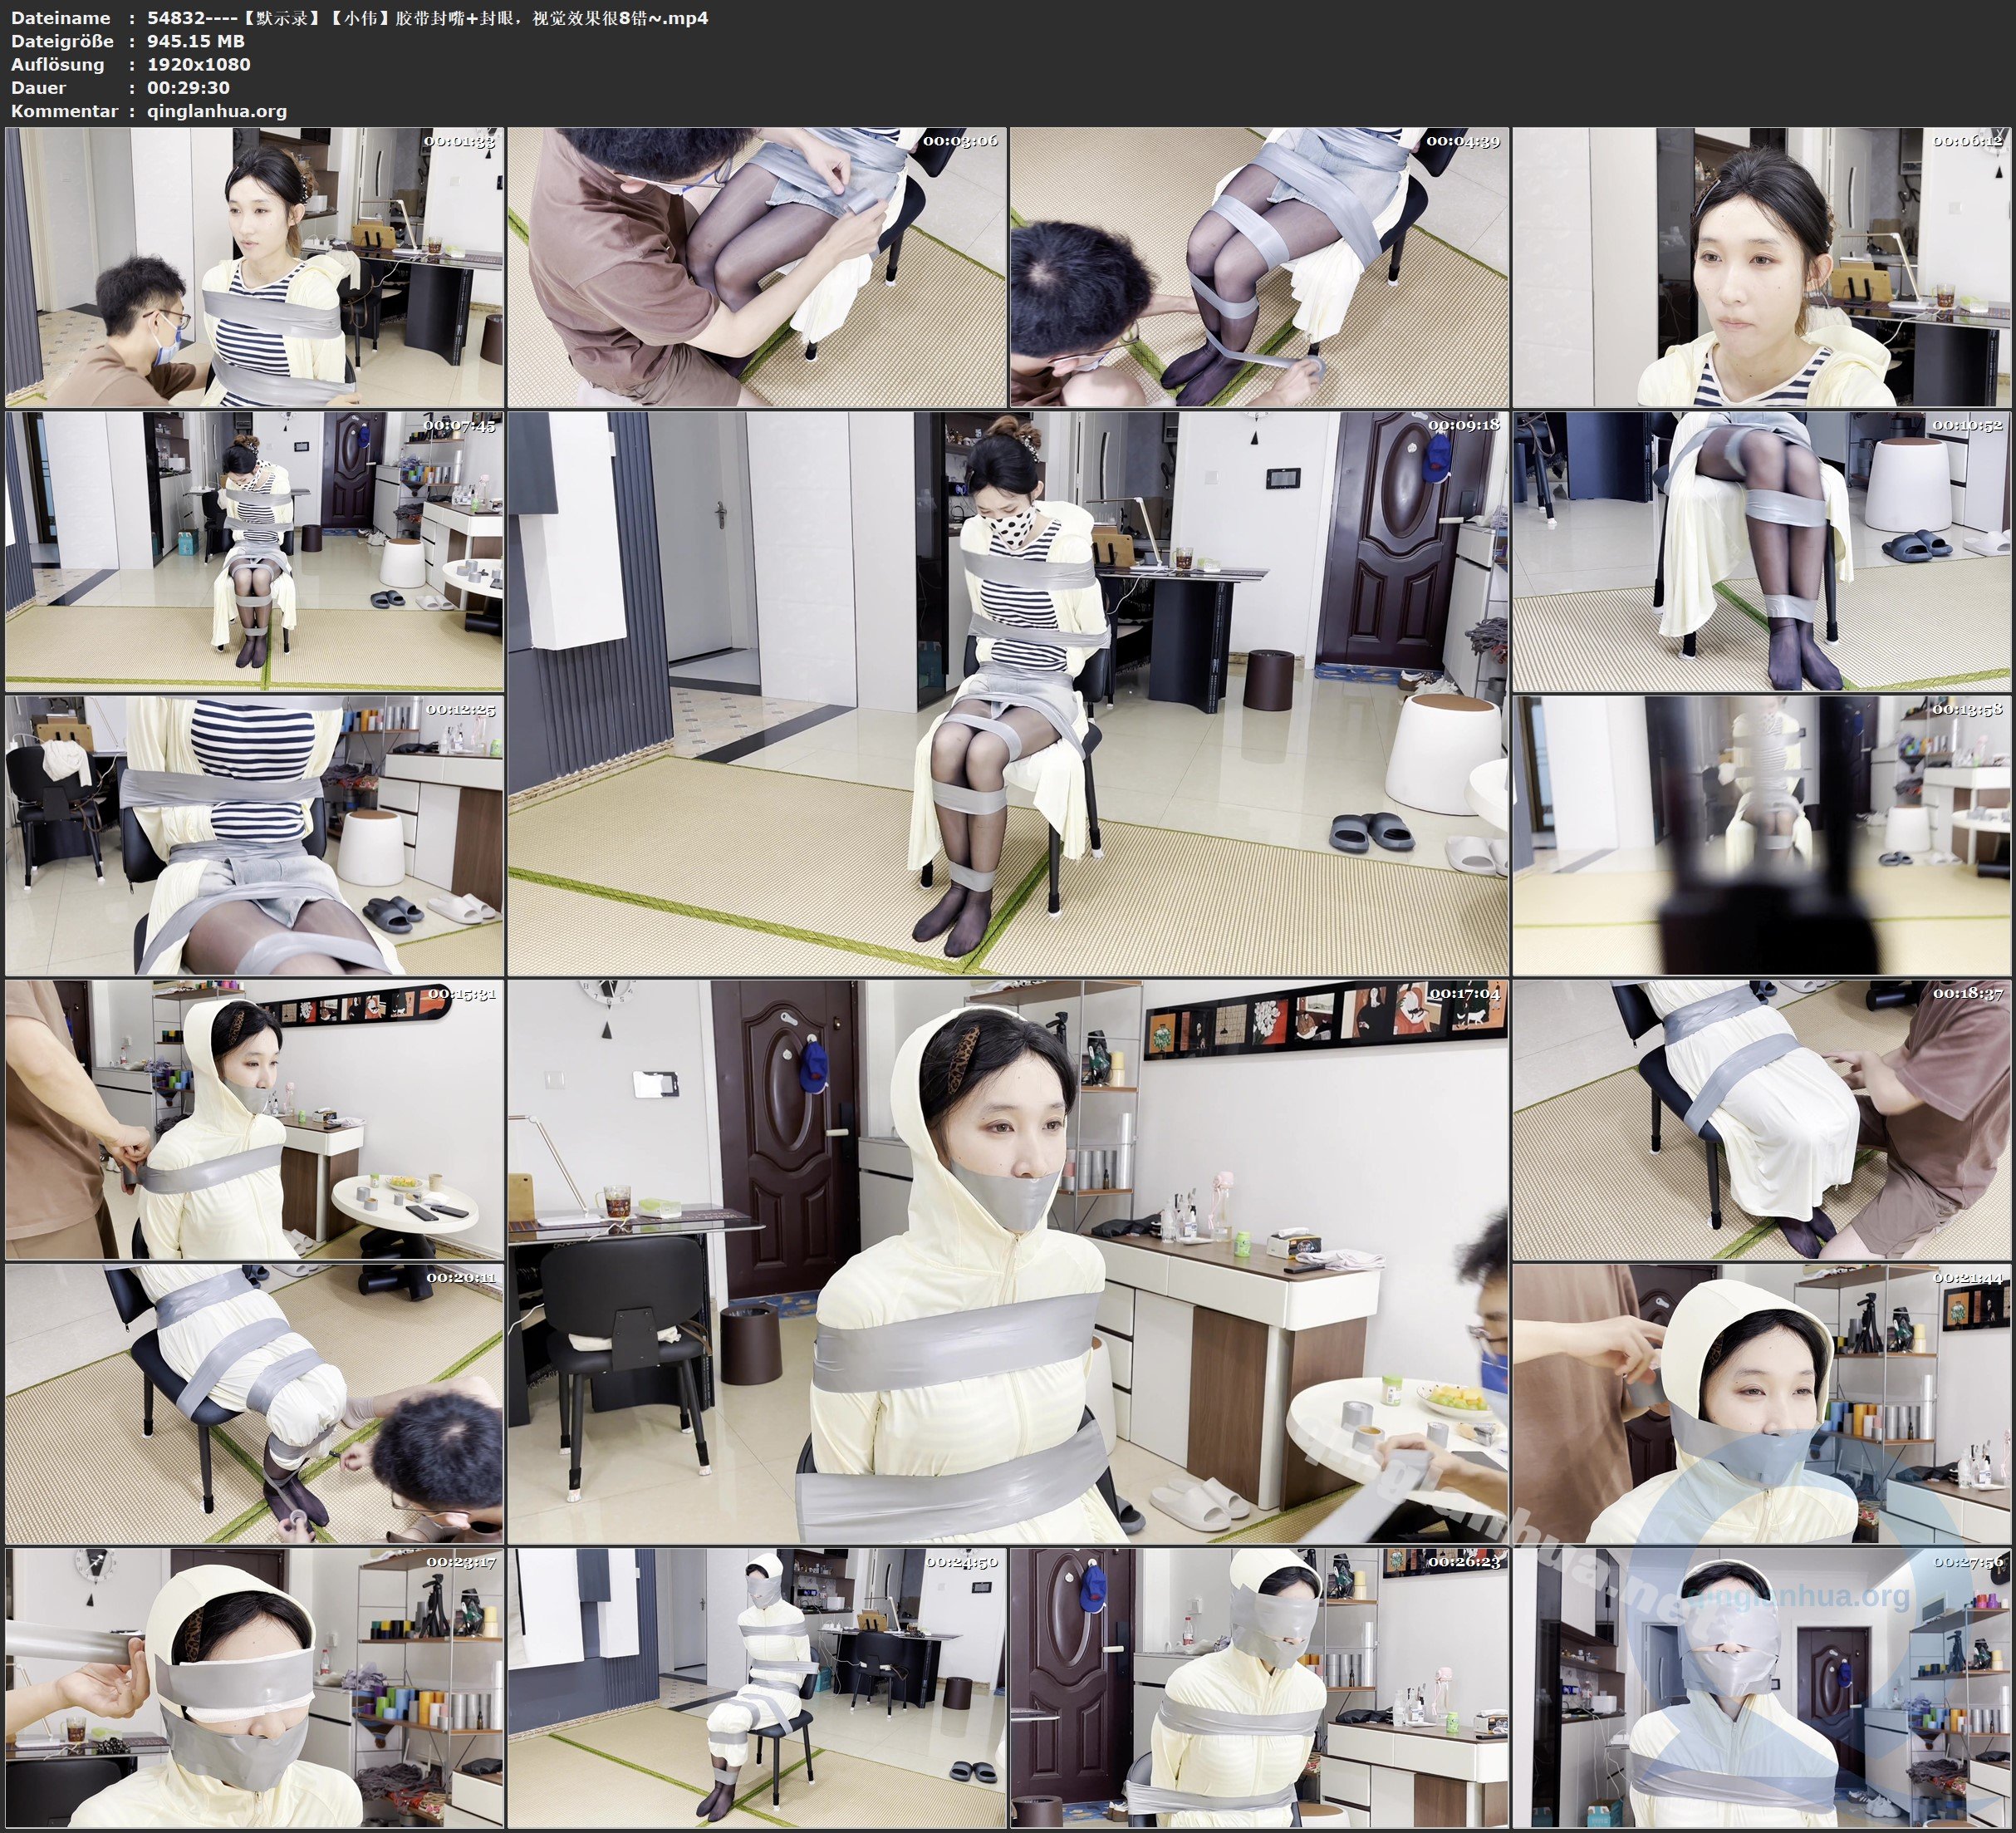Select the file size value 945.15 MB
This screenshot has height=1833, width=2016.
pyautogui.click(x=196, y=41)
